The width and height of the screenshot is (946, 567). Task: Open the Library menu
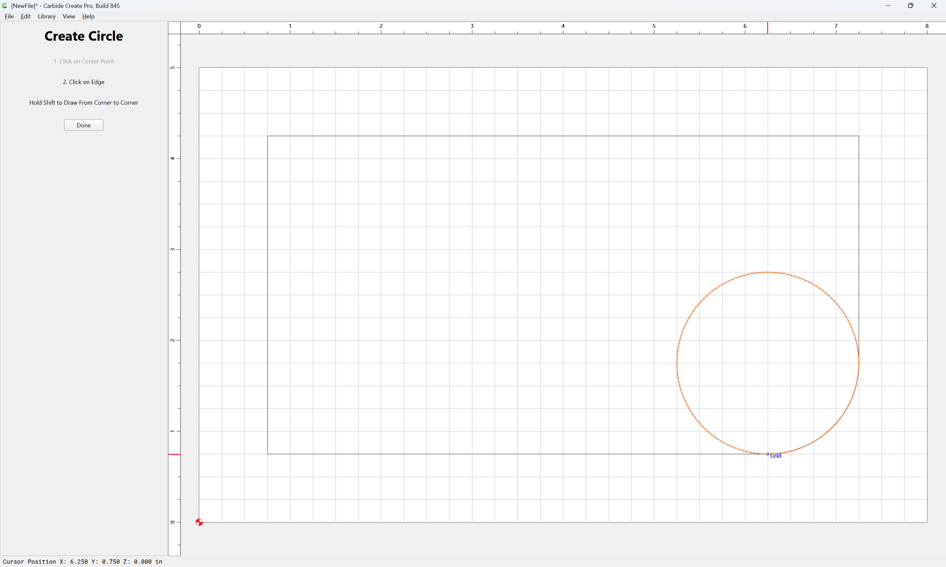point(47,16)
